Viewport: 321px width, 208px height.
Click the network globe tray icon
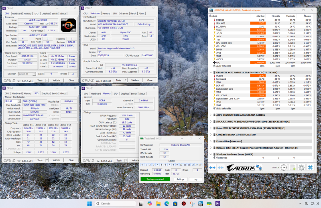(x=313, y=204)
